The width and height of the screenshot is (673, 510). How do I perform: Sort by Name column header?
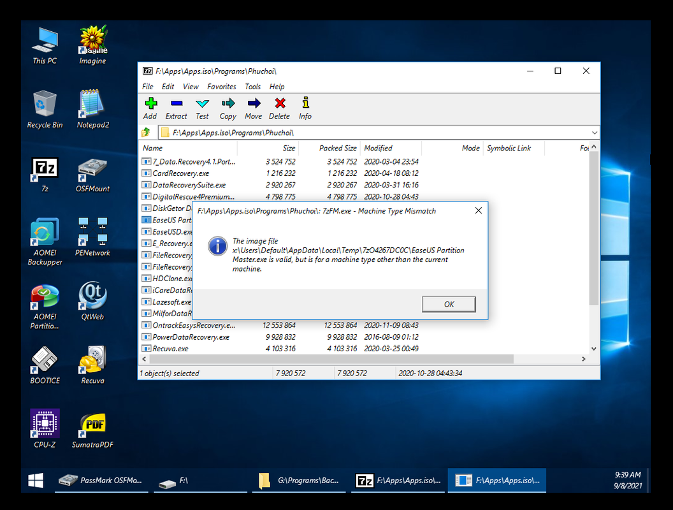pyautogui.click(x=188, y=148)
